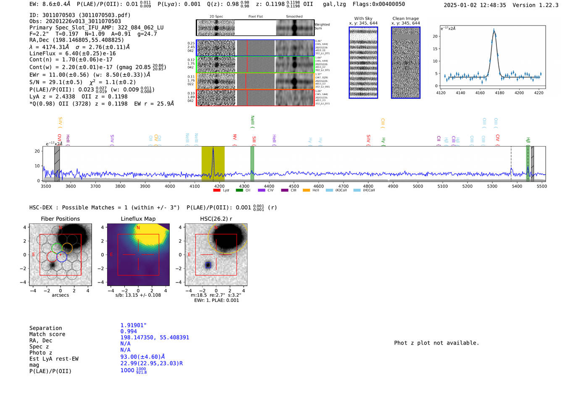
Task: Open the blue-bordered fiber spectrum row
Action: pyautogui.click(x=255, y=48)
